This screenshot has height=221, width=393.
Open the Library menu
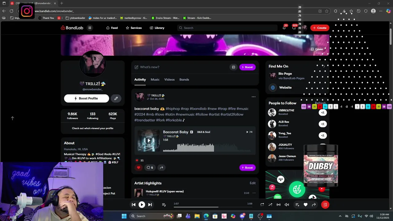[x=157, y=28]
